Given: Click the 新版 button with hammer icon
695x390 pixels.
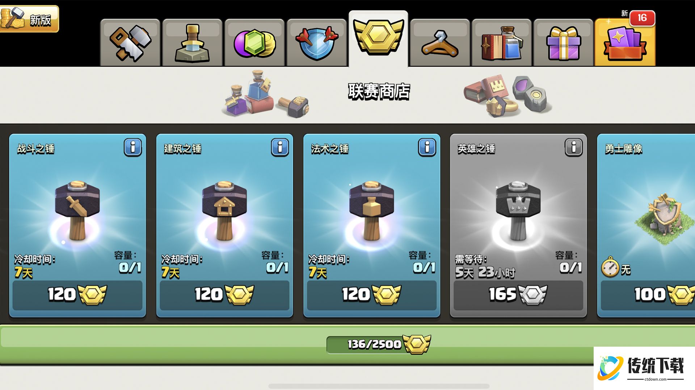Looking at the screenshot, I should pos(29,19).
